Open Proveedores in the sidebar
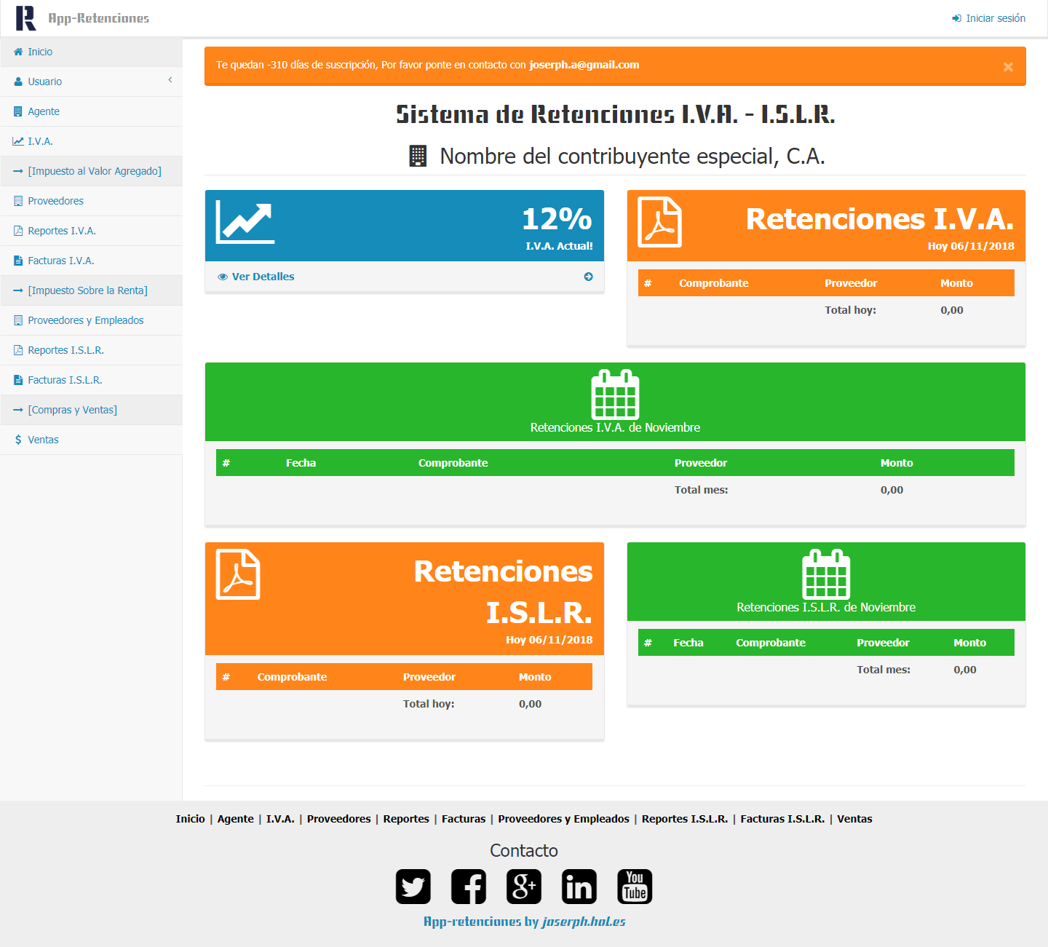Image resolution: width=1048 pixels, height=947 pixels. click(x=55, y=201)
